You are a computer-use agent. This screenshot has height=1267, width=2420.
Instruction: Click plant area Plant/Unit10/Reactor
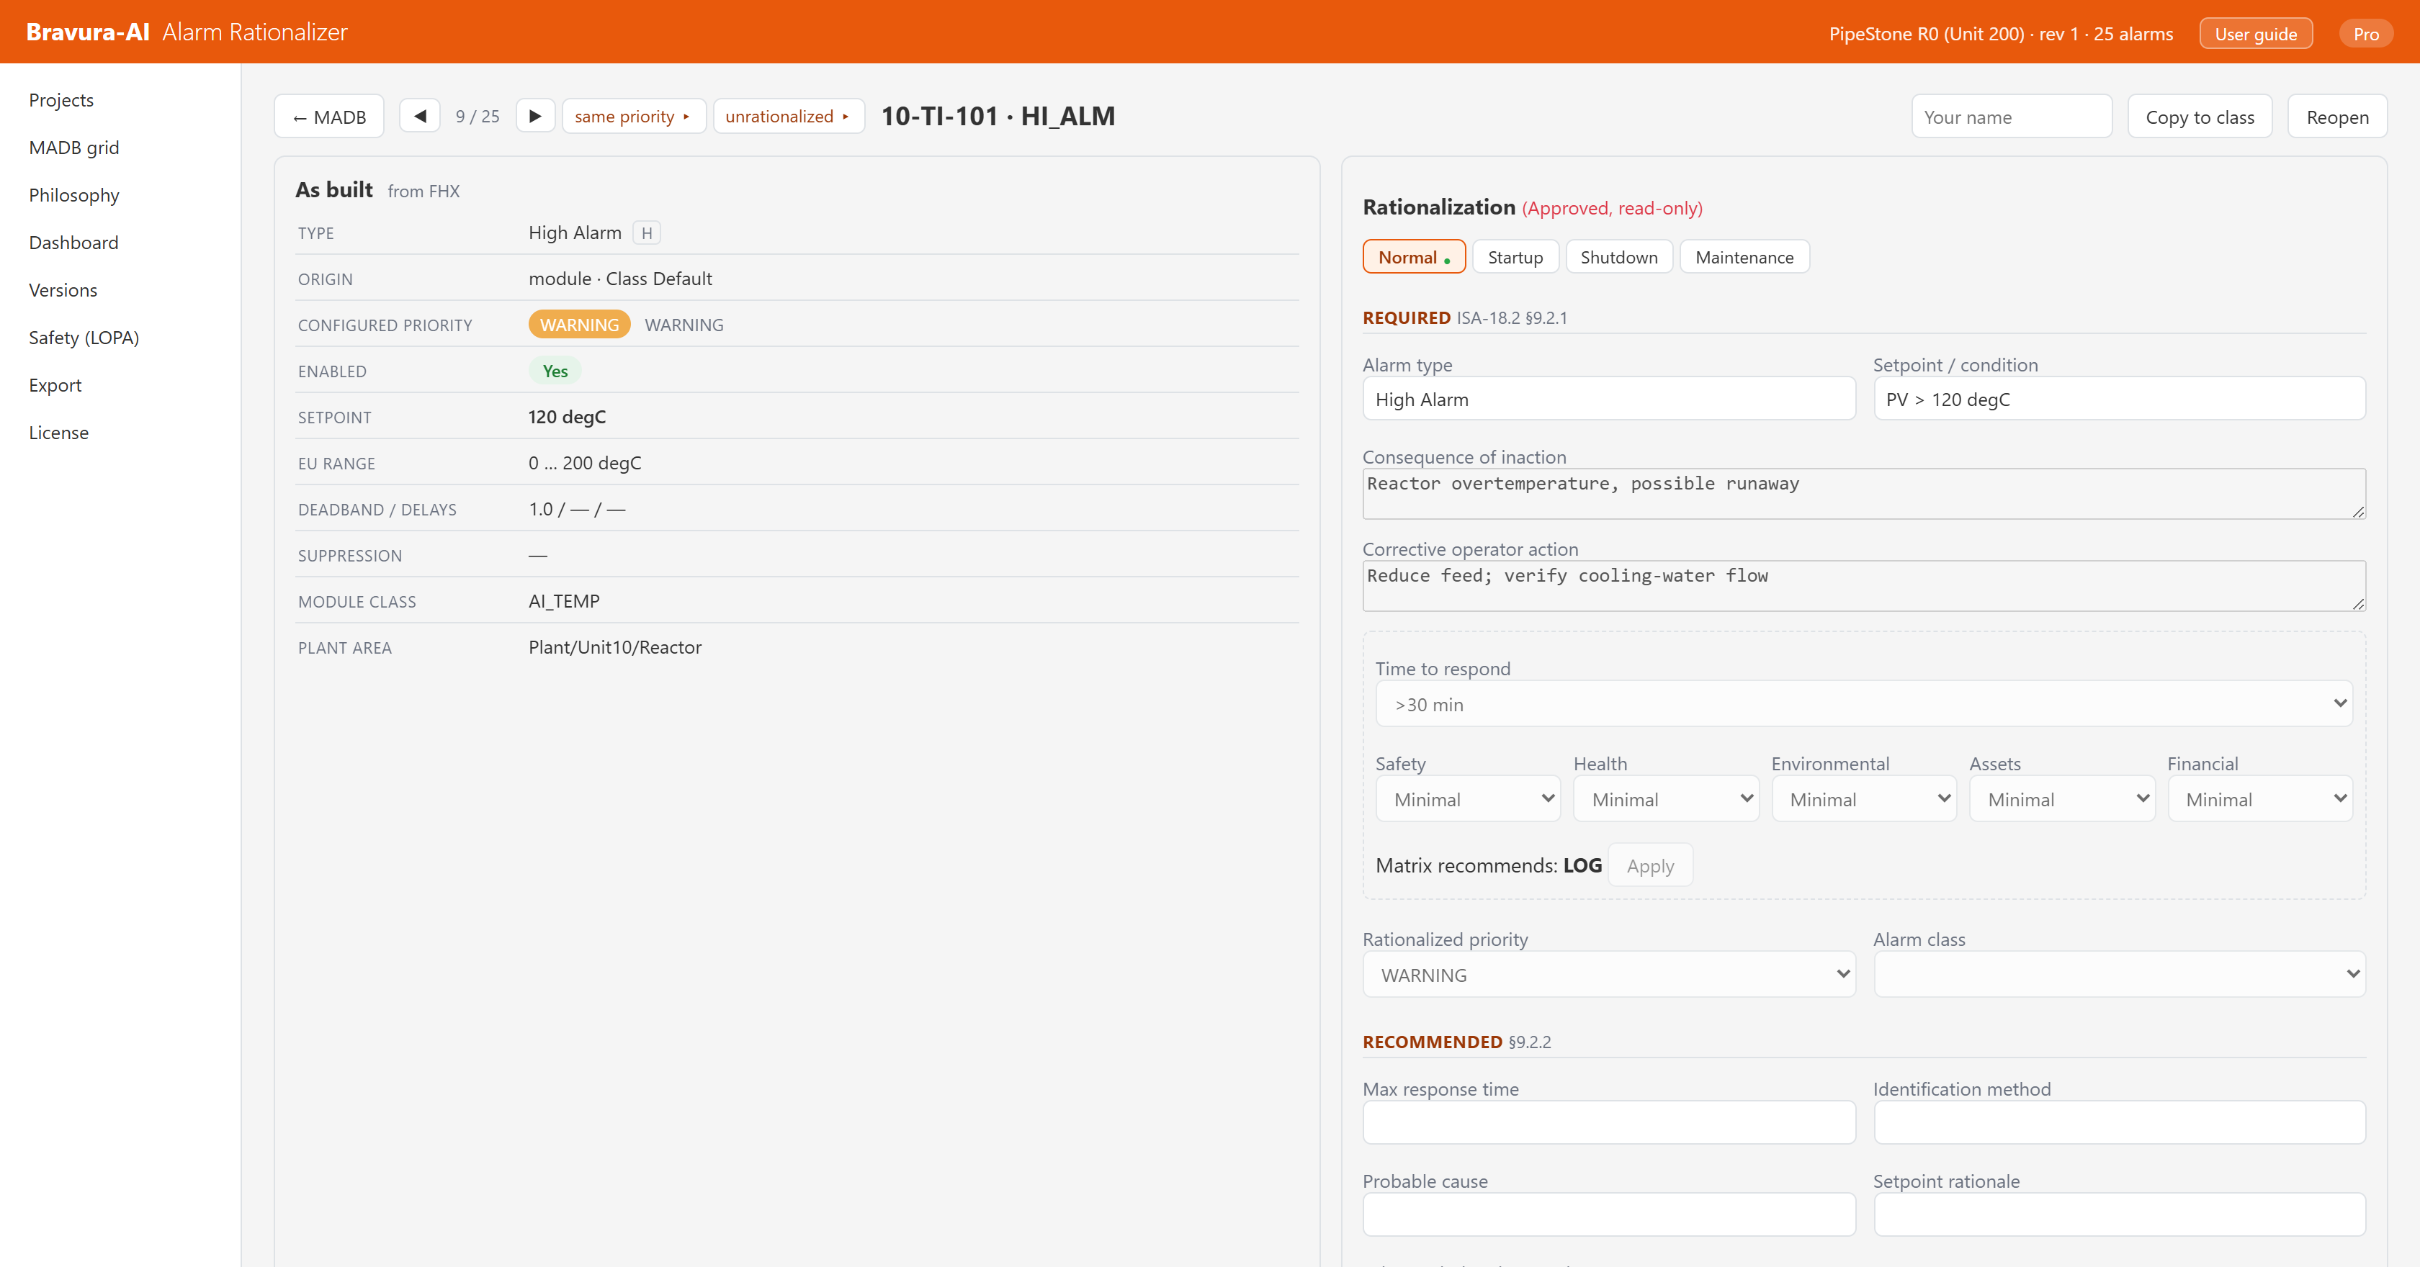[x=614, y=647]
